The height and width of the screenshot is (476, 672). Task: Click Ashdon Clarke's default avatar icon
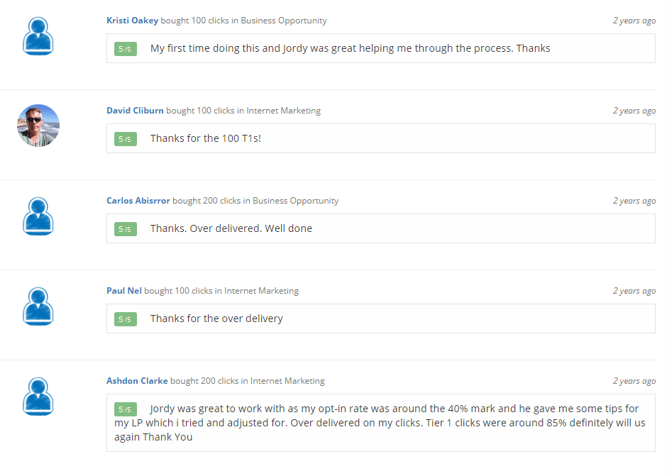38,397
